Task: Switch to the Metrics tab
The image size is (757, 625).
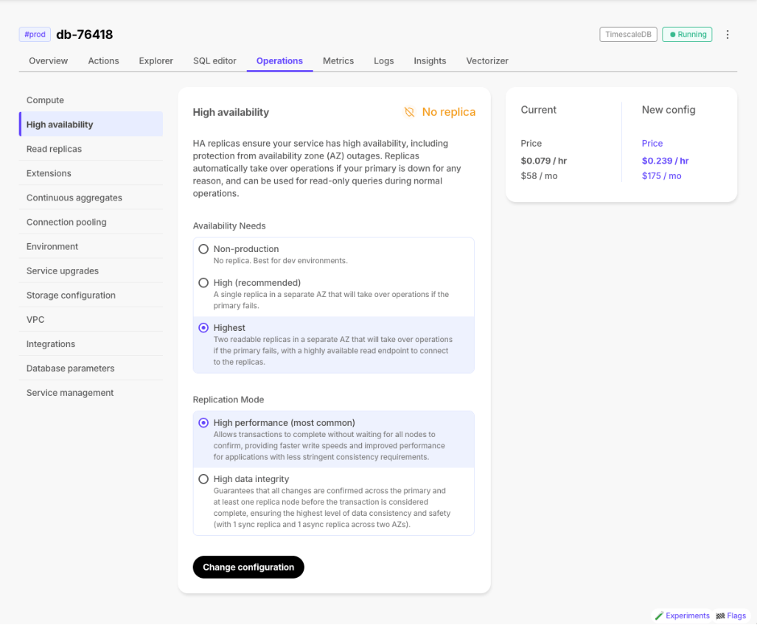Action: [x=338, y=61]
